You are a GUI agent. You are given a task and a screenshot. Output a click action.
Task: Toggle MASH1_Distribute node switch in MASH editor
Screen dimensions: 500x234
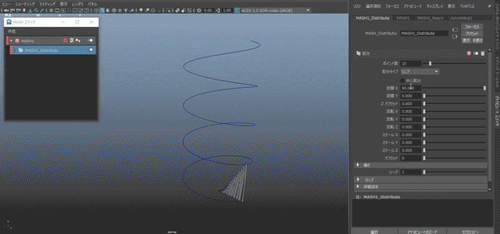[x=90, y=50]
